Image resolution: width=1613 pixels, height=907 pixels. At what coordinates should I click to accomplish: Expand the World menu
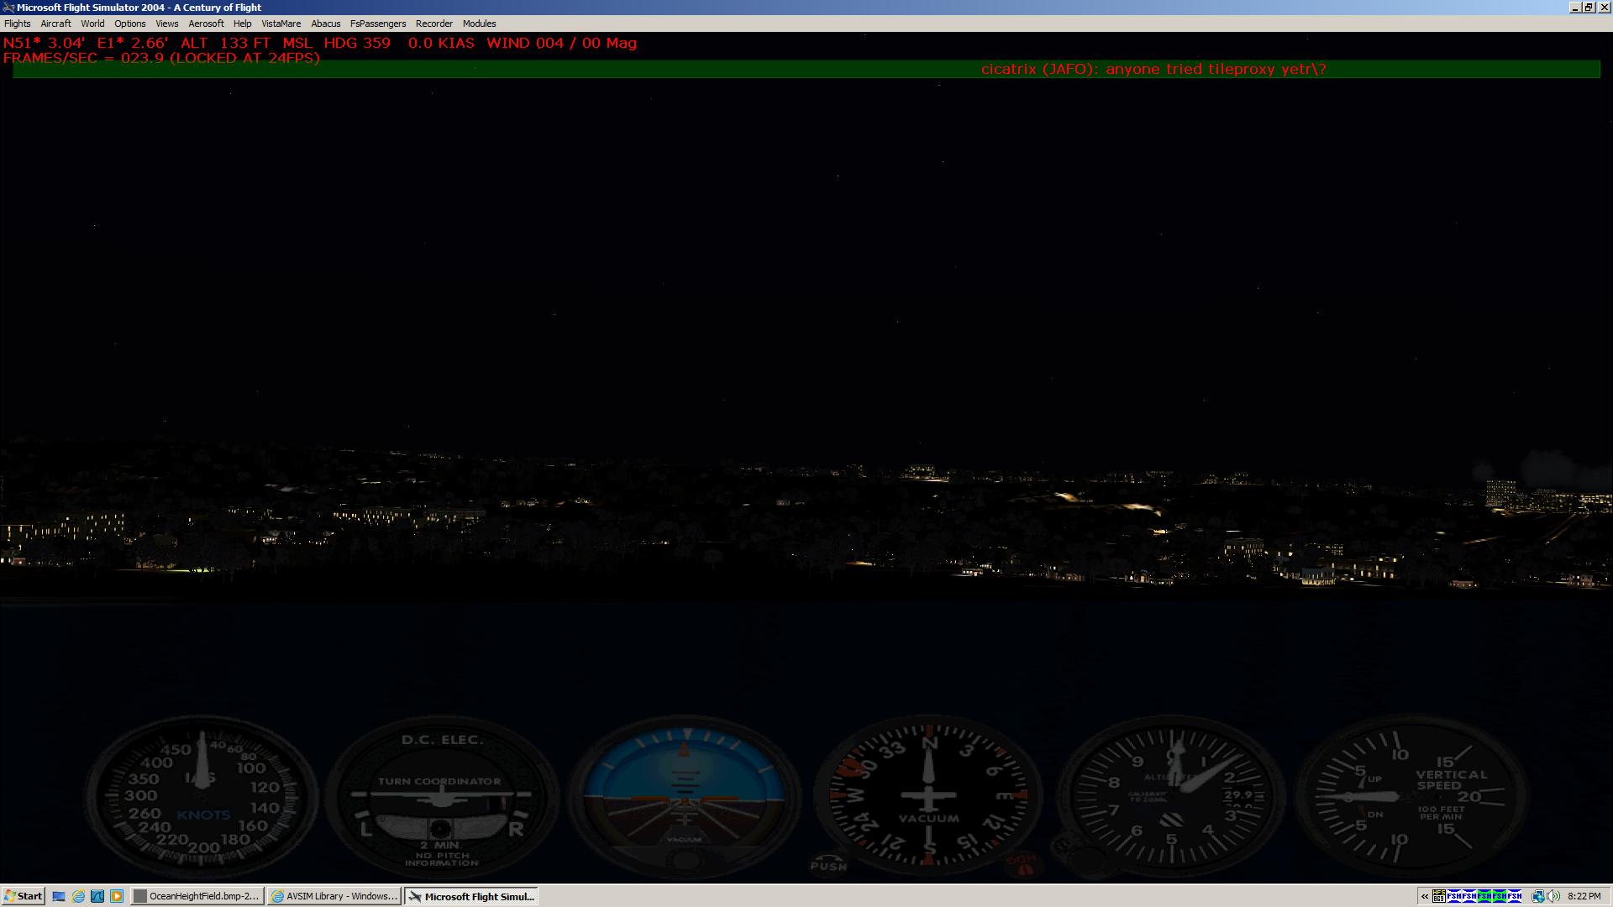pos(92,24)
